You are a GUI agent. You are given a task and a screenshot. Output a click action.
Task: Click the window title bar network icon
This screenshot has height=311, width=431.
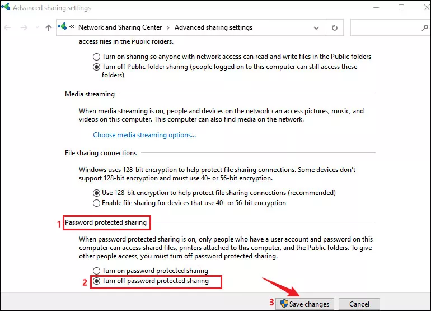pos(6,7)
